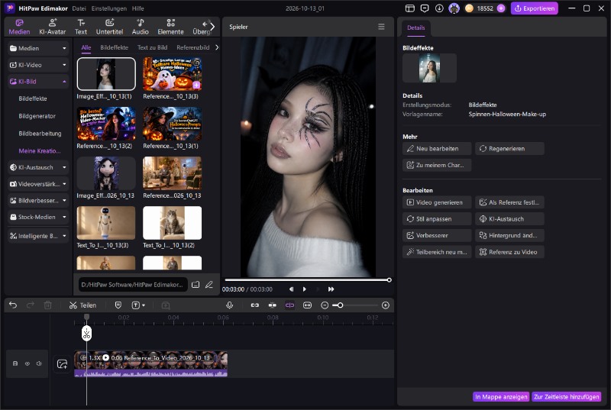Image resolution: width=611 pixels, height=410 pixels.
Task: Click In Mappe anzeigen button
Action: click(x=501, y=397)
